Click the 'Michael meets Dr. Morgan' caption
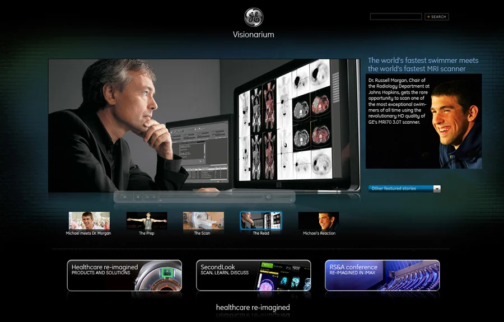The width and height of the screenshot is (504, 322). point(88,234)
